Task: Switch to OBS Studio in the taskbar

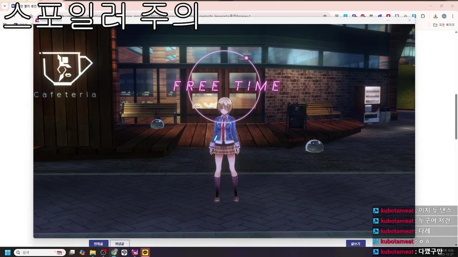Action: pos(103,252)
